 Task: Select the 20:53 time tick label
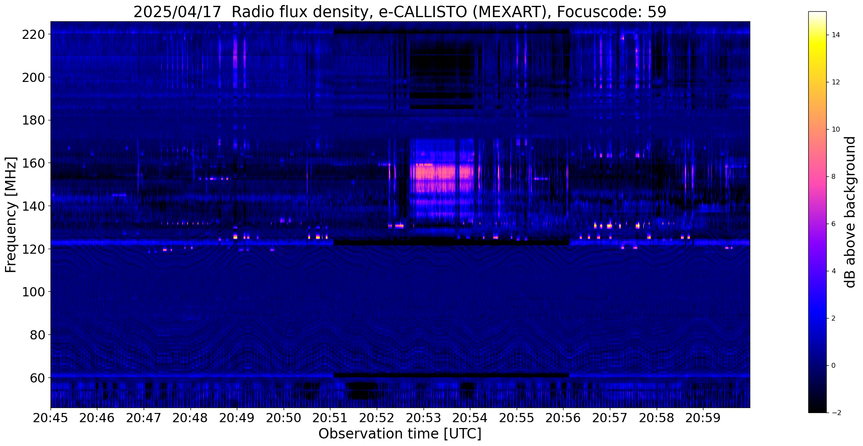[424, 418]
